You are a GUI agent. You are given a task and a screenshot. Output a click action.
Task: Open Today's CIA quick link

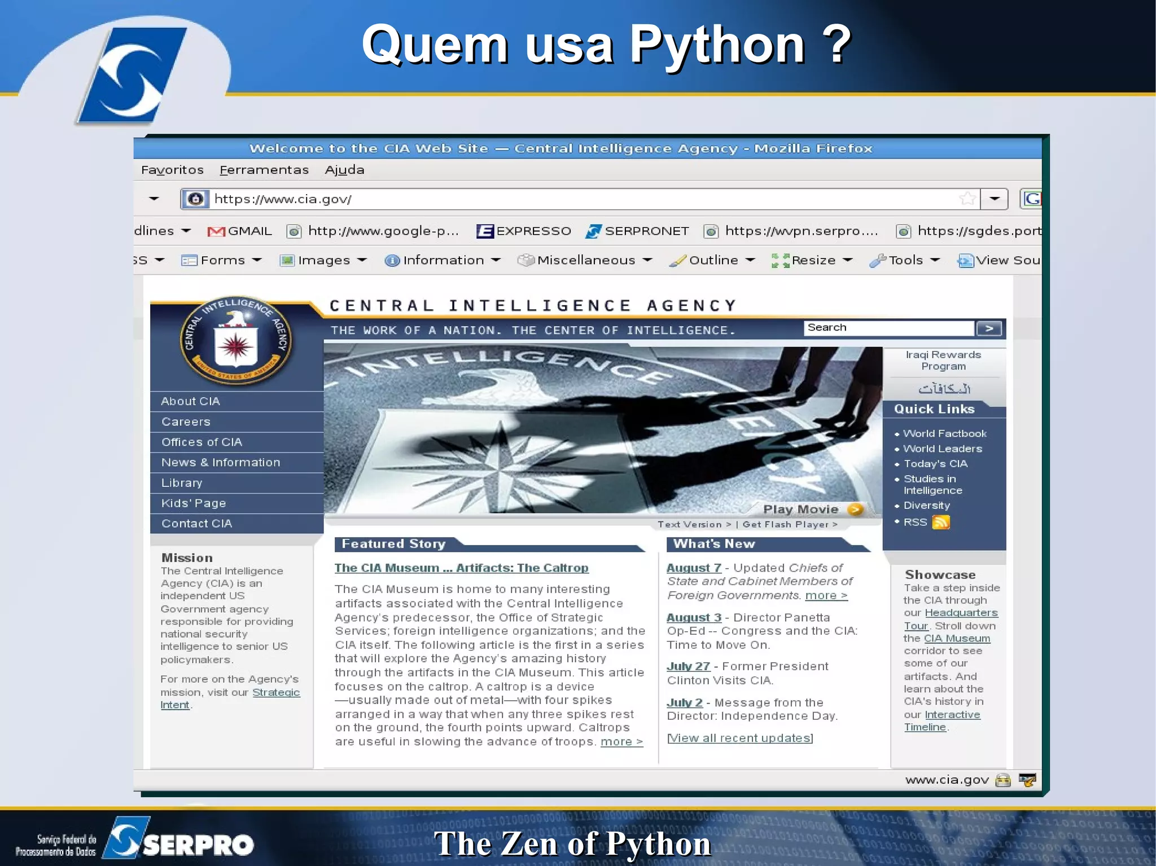click(935, 464)
